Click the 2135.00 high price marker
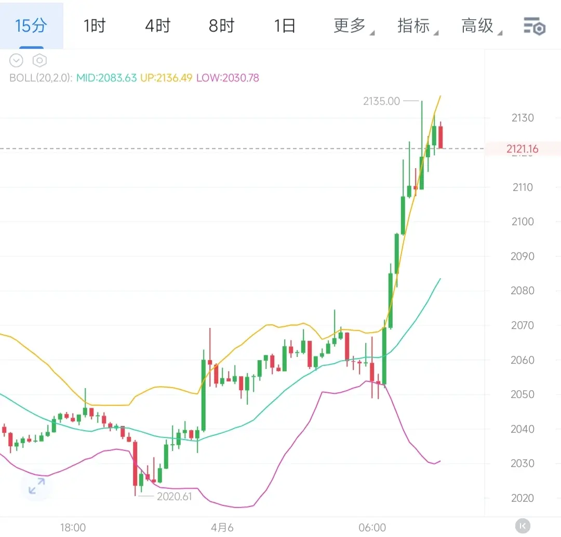 pyautogui.click(x=381, y=101)
